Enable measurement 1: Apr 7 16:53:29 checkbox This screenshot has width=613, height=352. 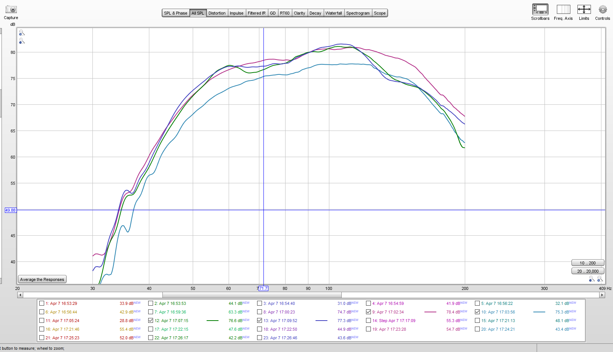[42, 303]
